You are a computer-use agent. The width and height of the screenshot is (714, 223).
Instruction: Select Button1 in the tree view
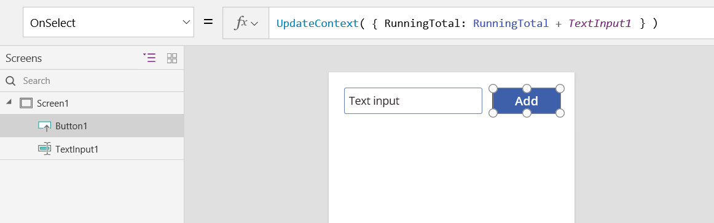92,126
